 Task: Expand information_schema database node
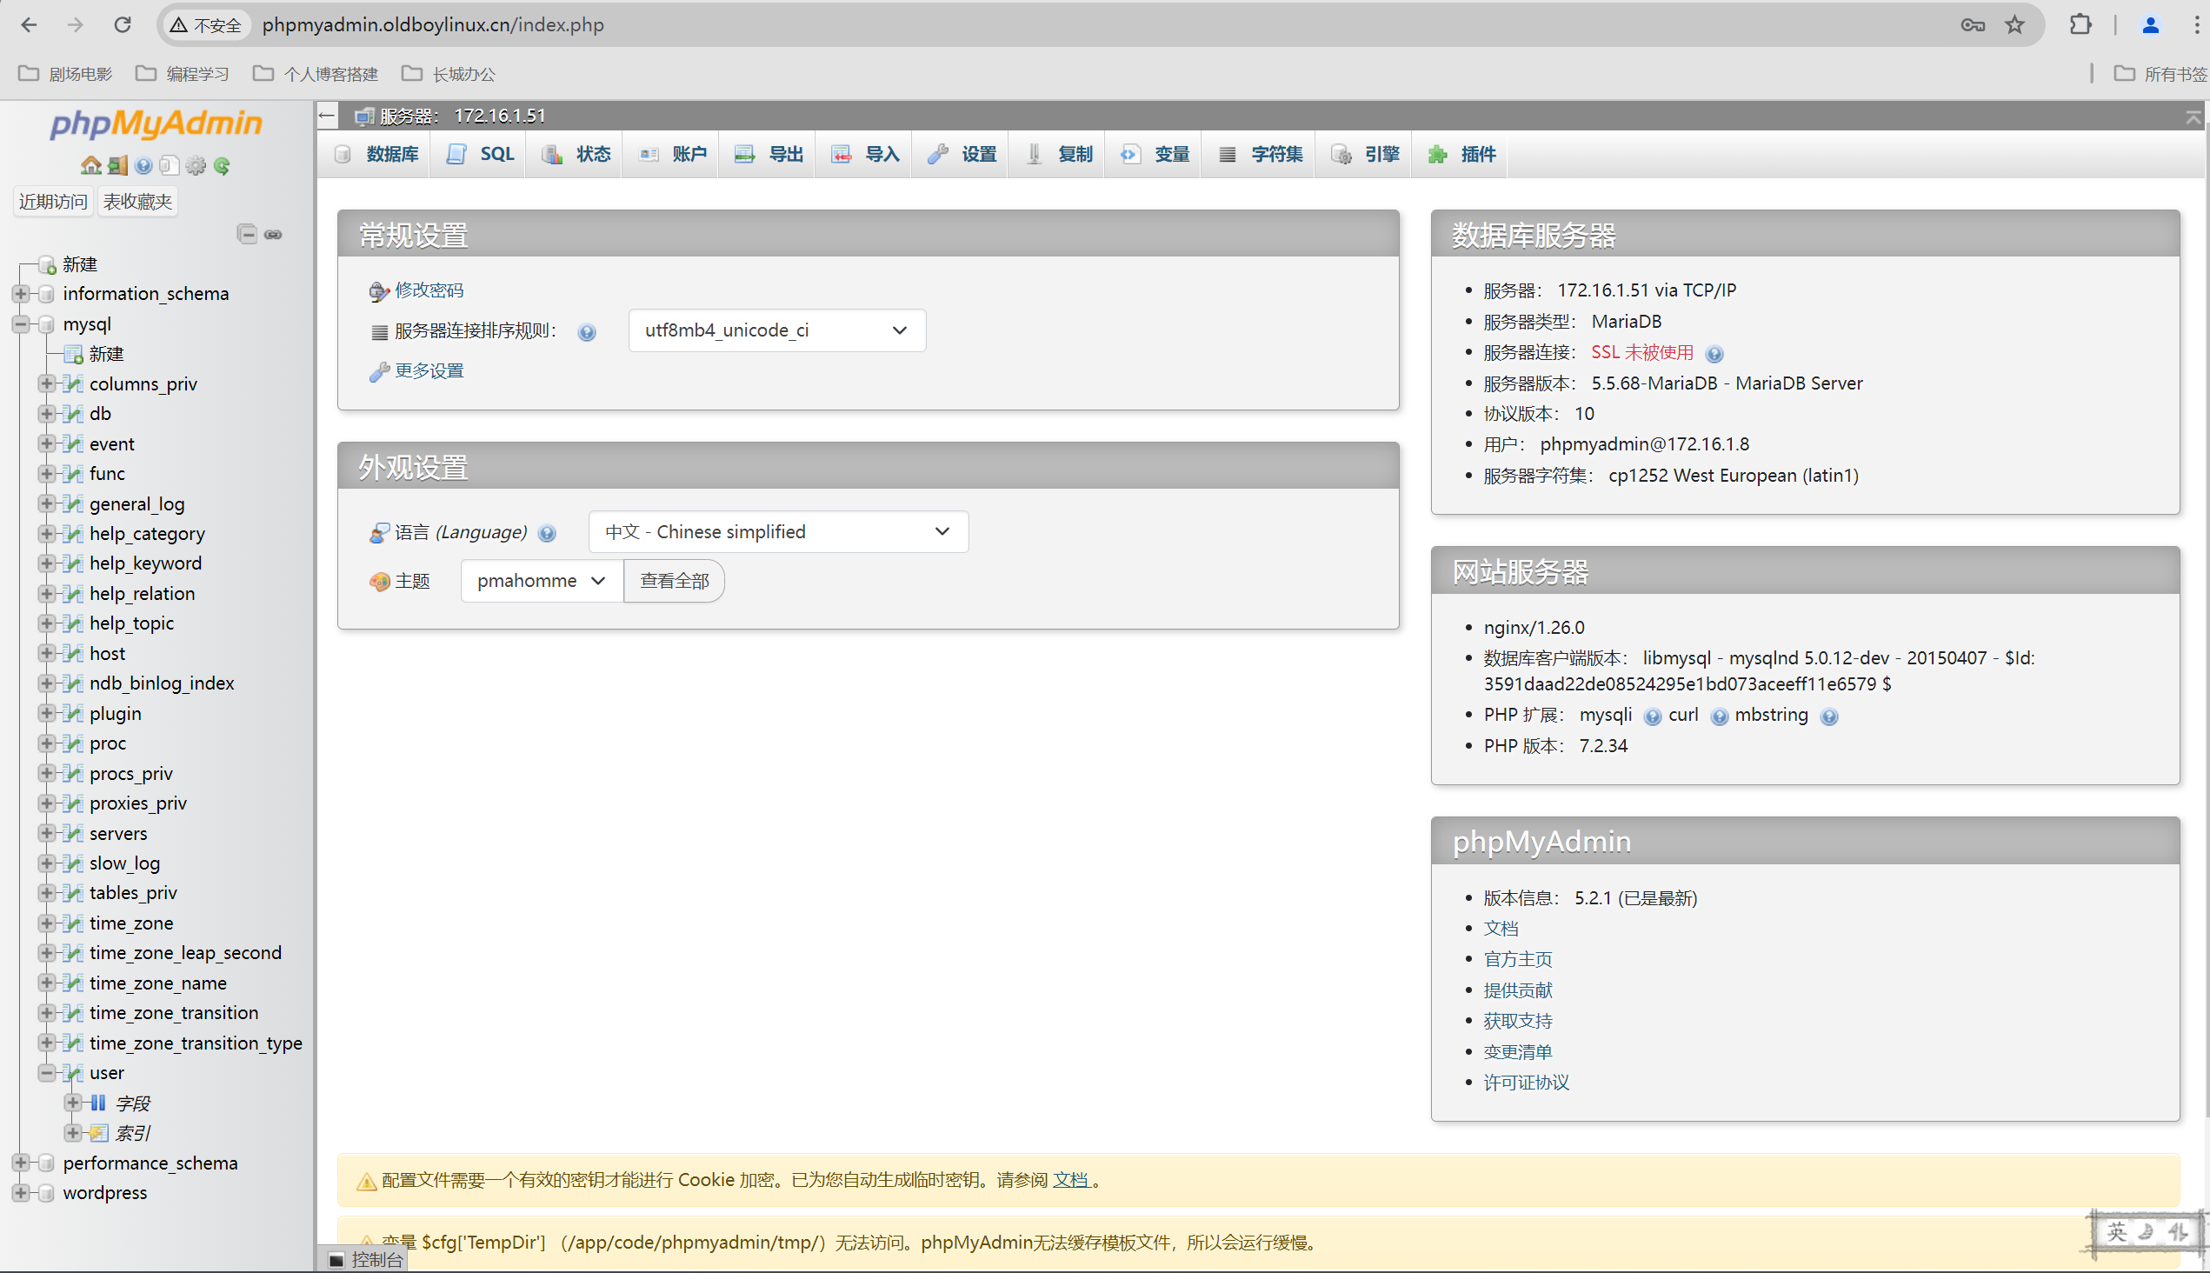(x=21, y=294)
